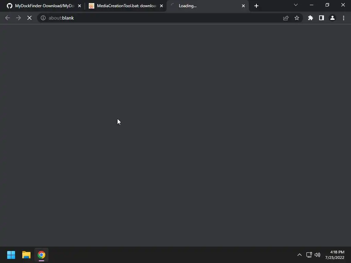This screenshot has height=263, width=351.
Task: Open the Windows Start menu
Action: [11, 255]
